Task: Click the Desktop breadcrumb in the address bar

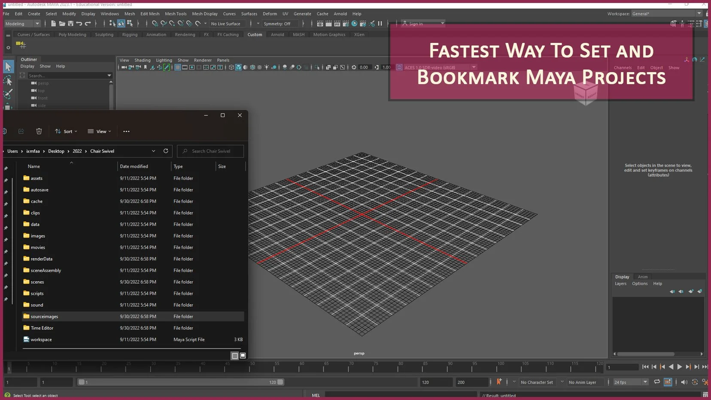Action: click(x=56, y=151)
